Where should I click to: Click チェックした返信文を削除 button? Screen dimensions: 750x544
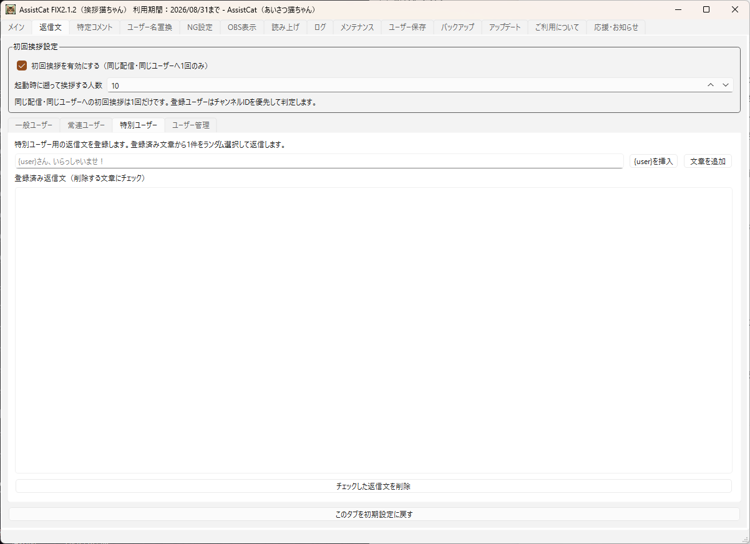click(x=373, y=486)
